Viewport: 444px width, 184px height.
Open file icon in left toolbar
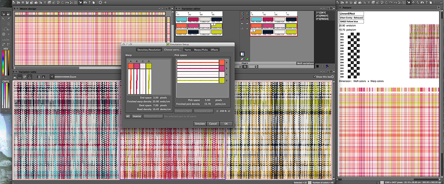tap(18, 2)
